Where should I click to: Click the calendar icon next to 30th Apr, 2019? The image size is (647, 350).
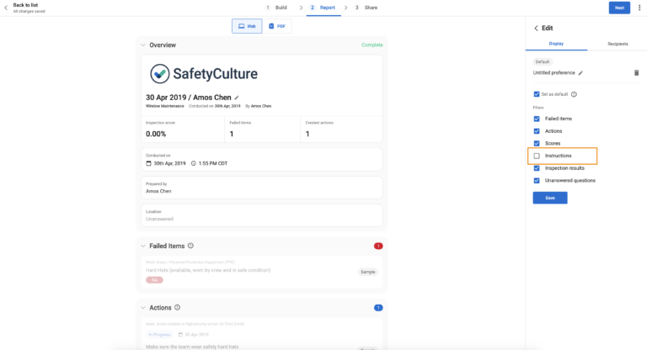[148, 164]
